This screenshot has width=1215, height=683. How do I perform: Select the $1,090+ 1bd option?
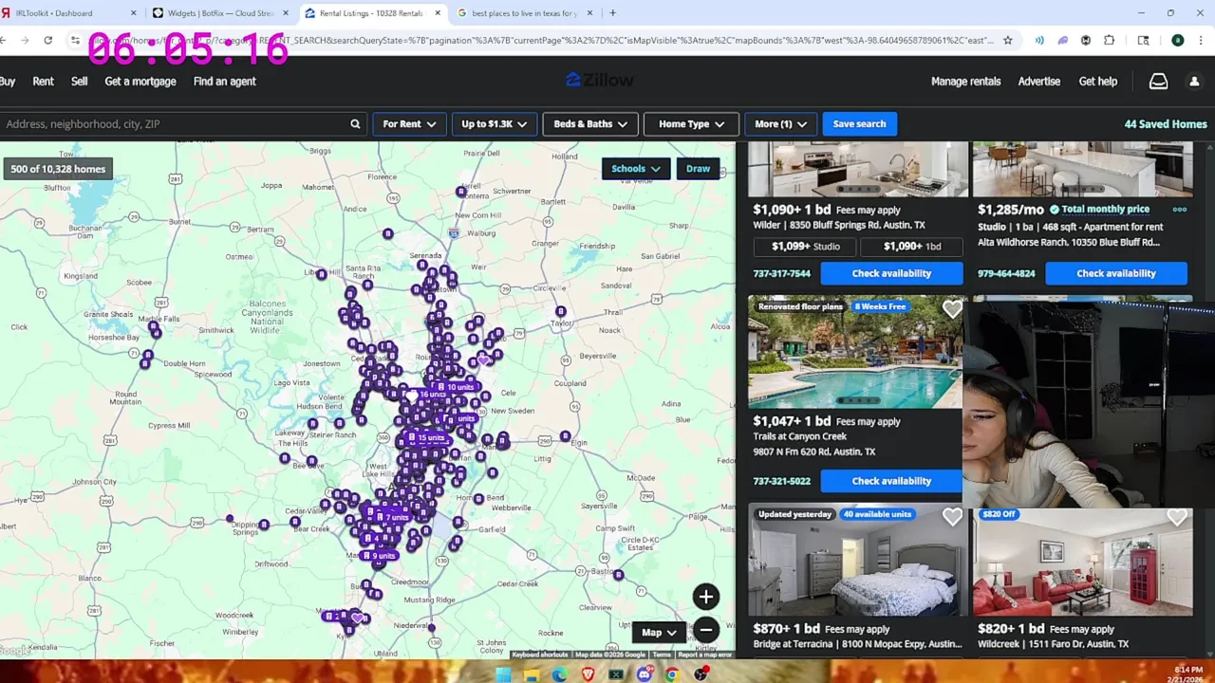tap(911, 247)
